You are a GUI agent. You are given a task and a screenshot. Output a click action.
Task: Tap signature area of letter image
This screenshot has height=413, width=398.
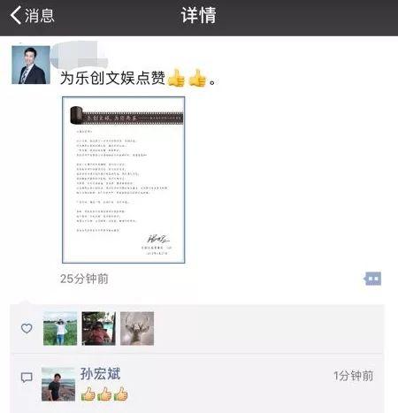158,239
